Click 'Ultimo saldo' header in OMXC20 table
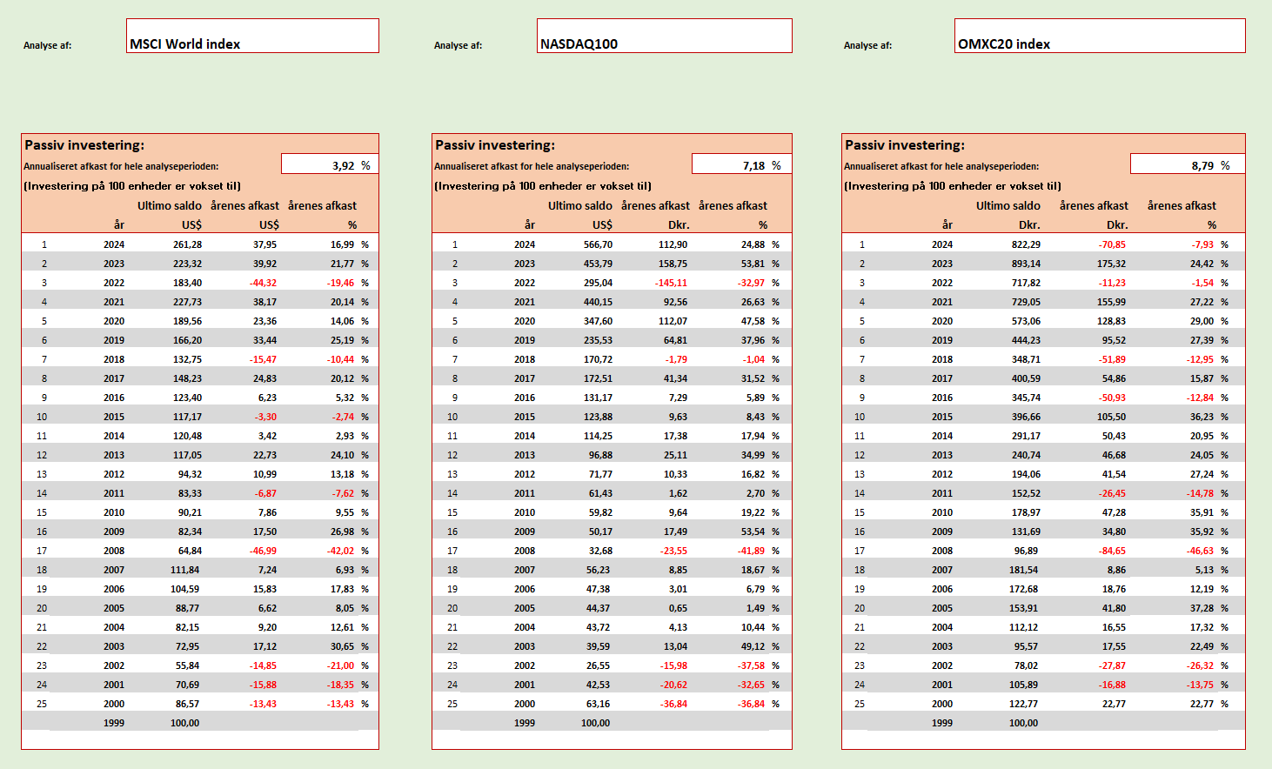This screenshot has width=1272, height=769. pos(1008,206)
